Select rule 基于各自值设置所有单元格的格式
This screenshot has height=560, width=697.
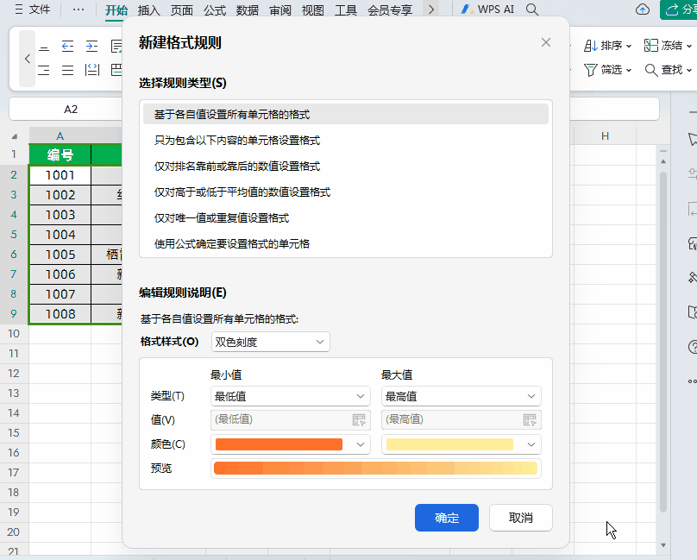point(346,114)
